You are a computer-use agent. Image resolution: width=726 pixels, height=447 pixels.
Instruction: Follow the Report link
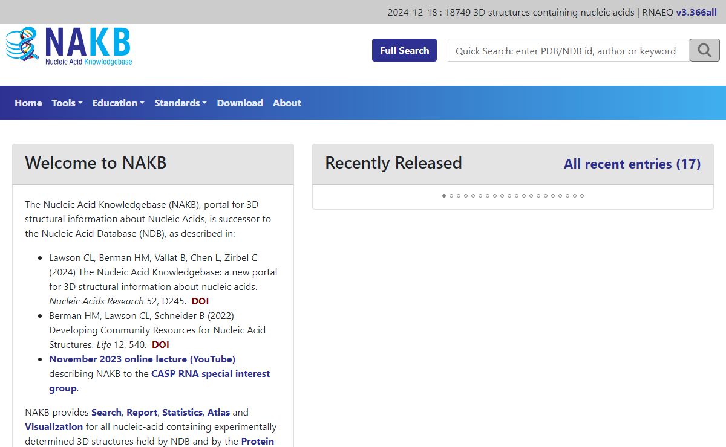pos(142,412)
